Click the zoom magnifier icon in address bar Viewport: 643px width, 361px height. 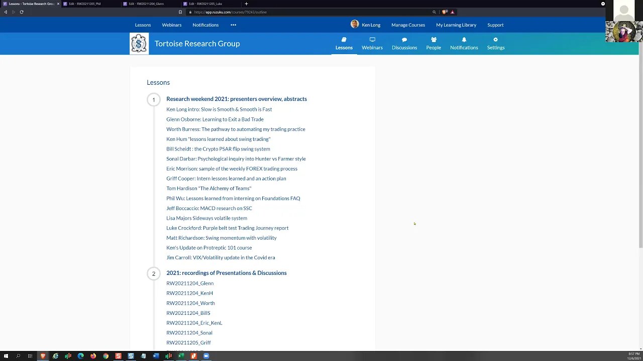point(434,12)
